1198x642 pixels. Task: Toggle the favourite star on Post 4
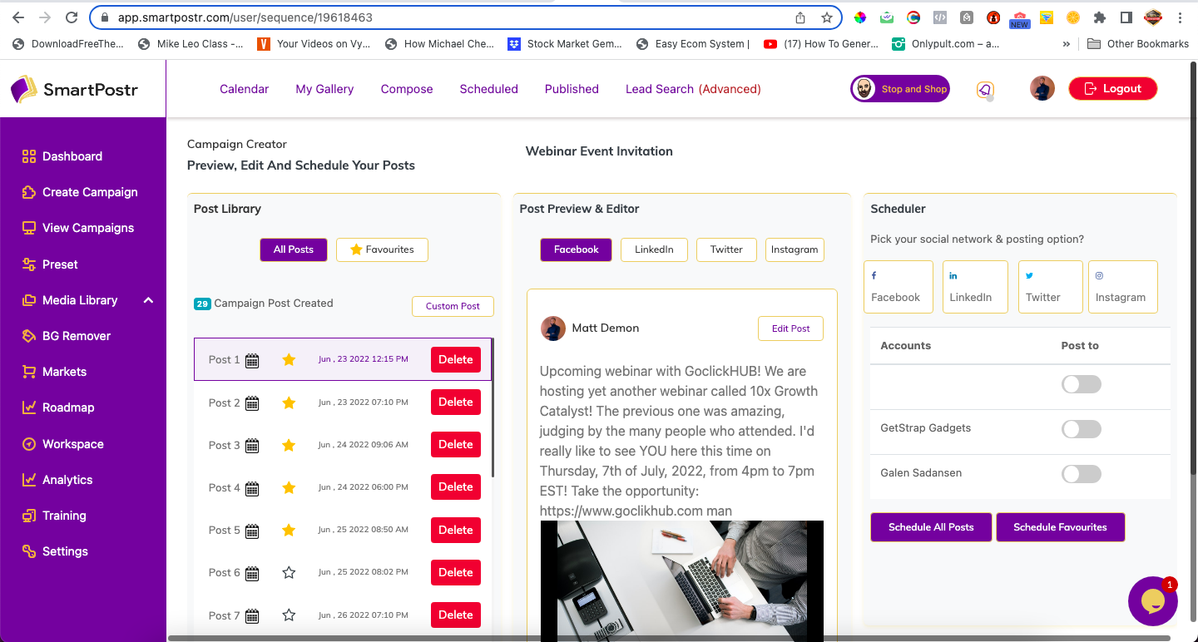289,487
